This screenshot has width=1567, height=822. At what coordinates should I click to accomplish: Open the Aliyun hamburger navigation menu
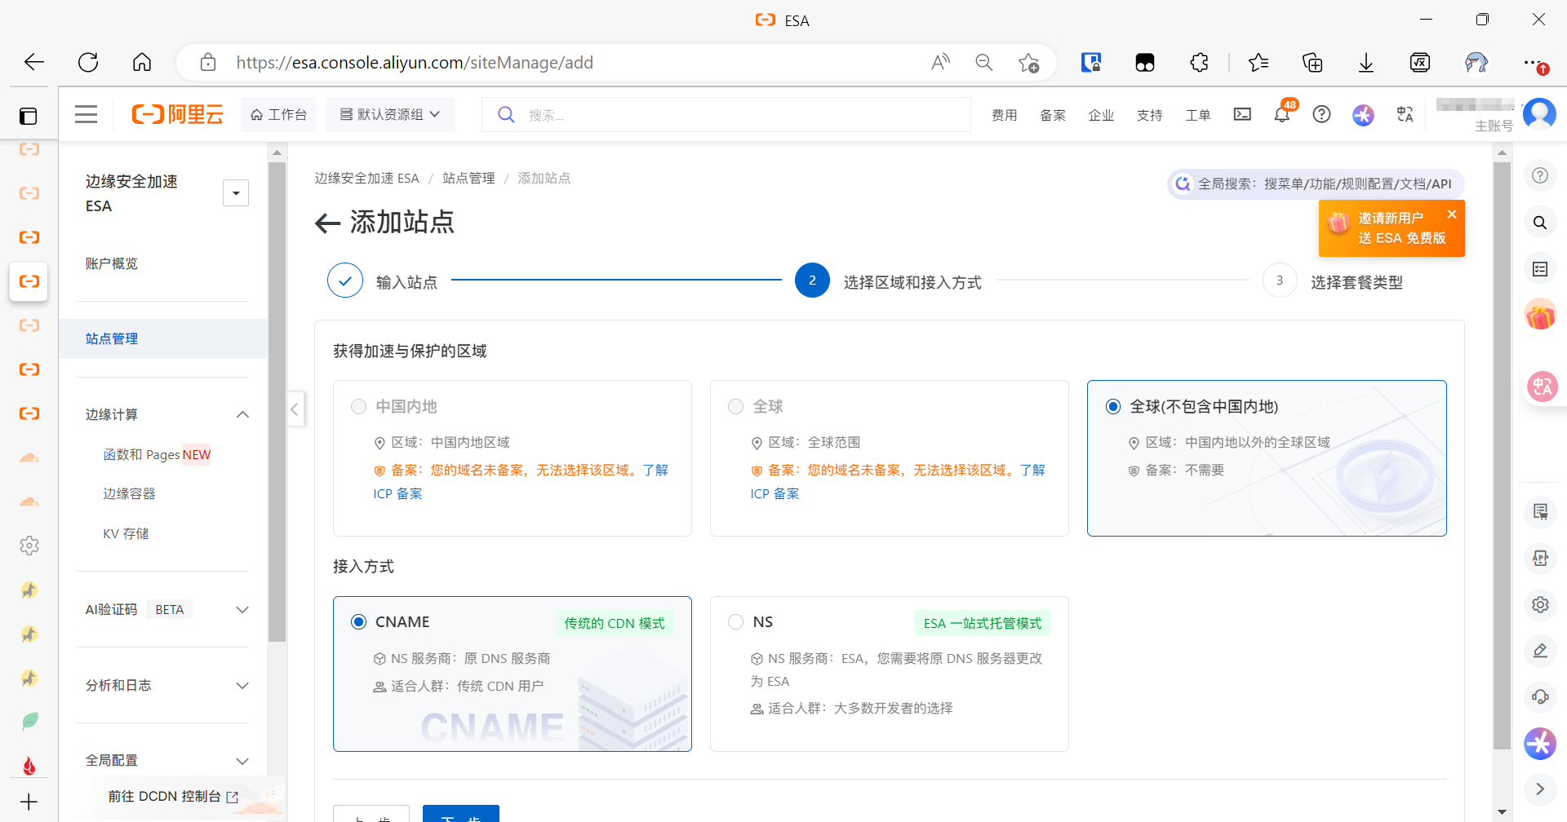86,115
